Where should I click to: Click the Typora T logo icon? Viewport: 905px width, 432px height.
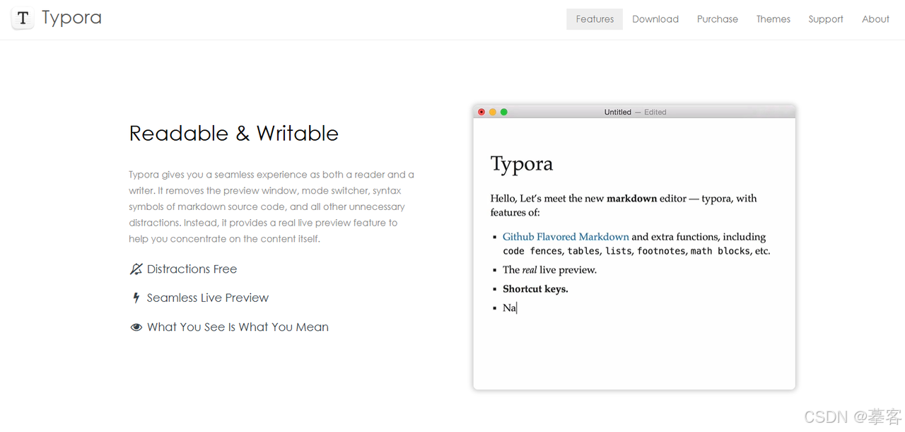point(23,18)
